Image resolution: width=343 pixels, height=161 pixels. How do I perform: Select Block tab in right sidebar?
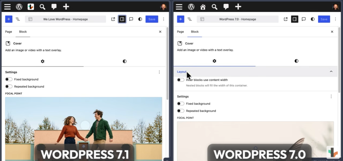point(195,32)
